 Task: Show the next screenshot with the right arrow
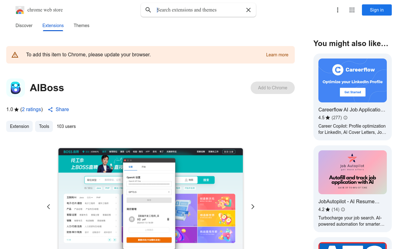[253, 207]
